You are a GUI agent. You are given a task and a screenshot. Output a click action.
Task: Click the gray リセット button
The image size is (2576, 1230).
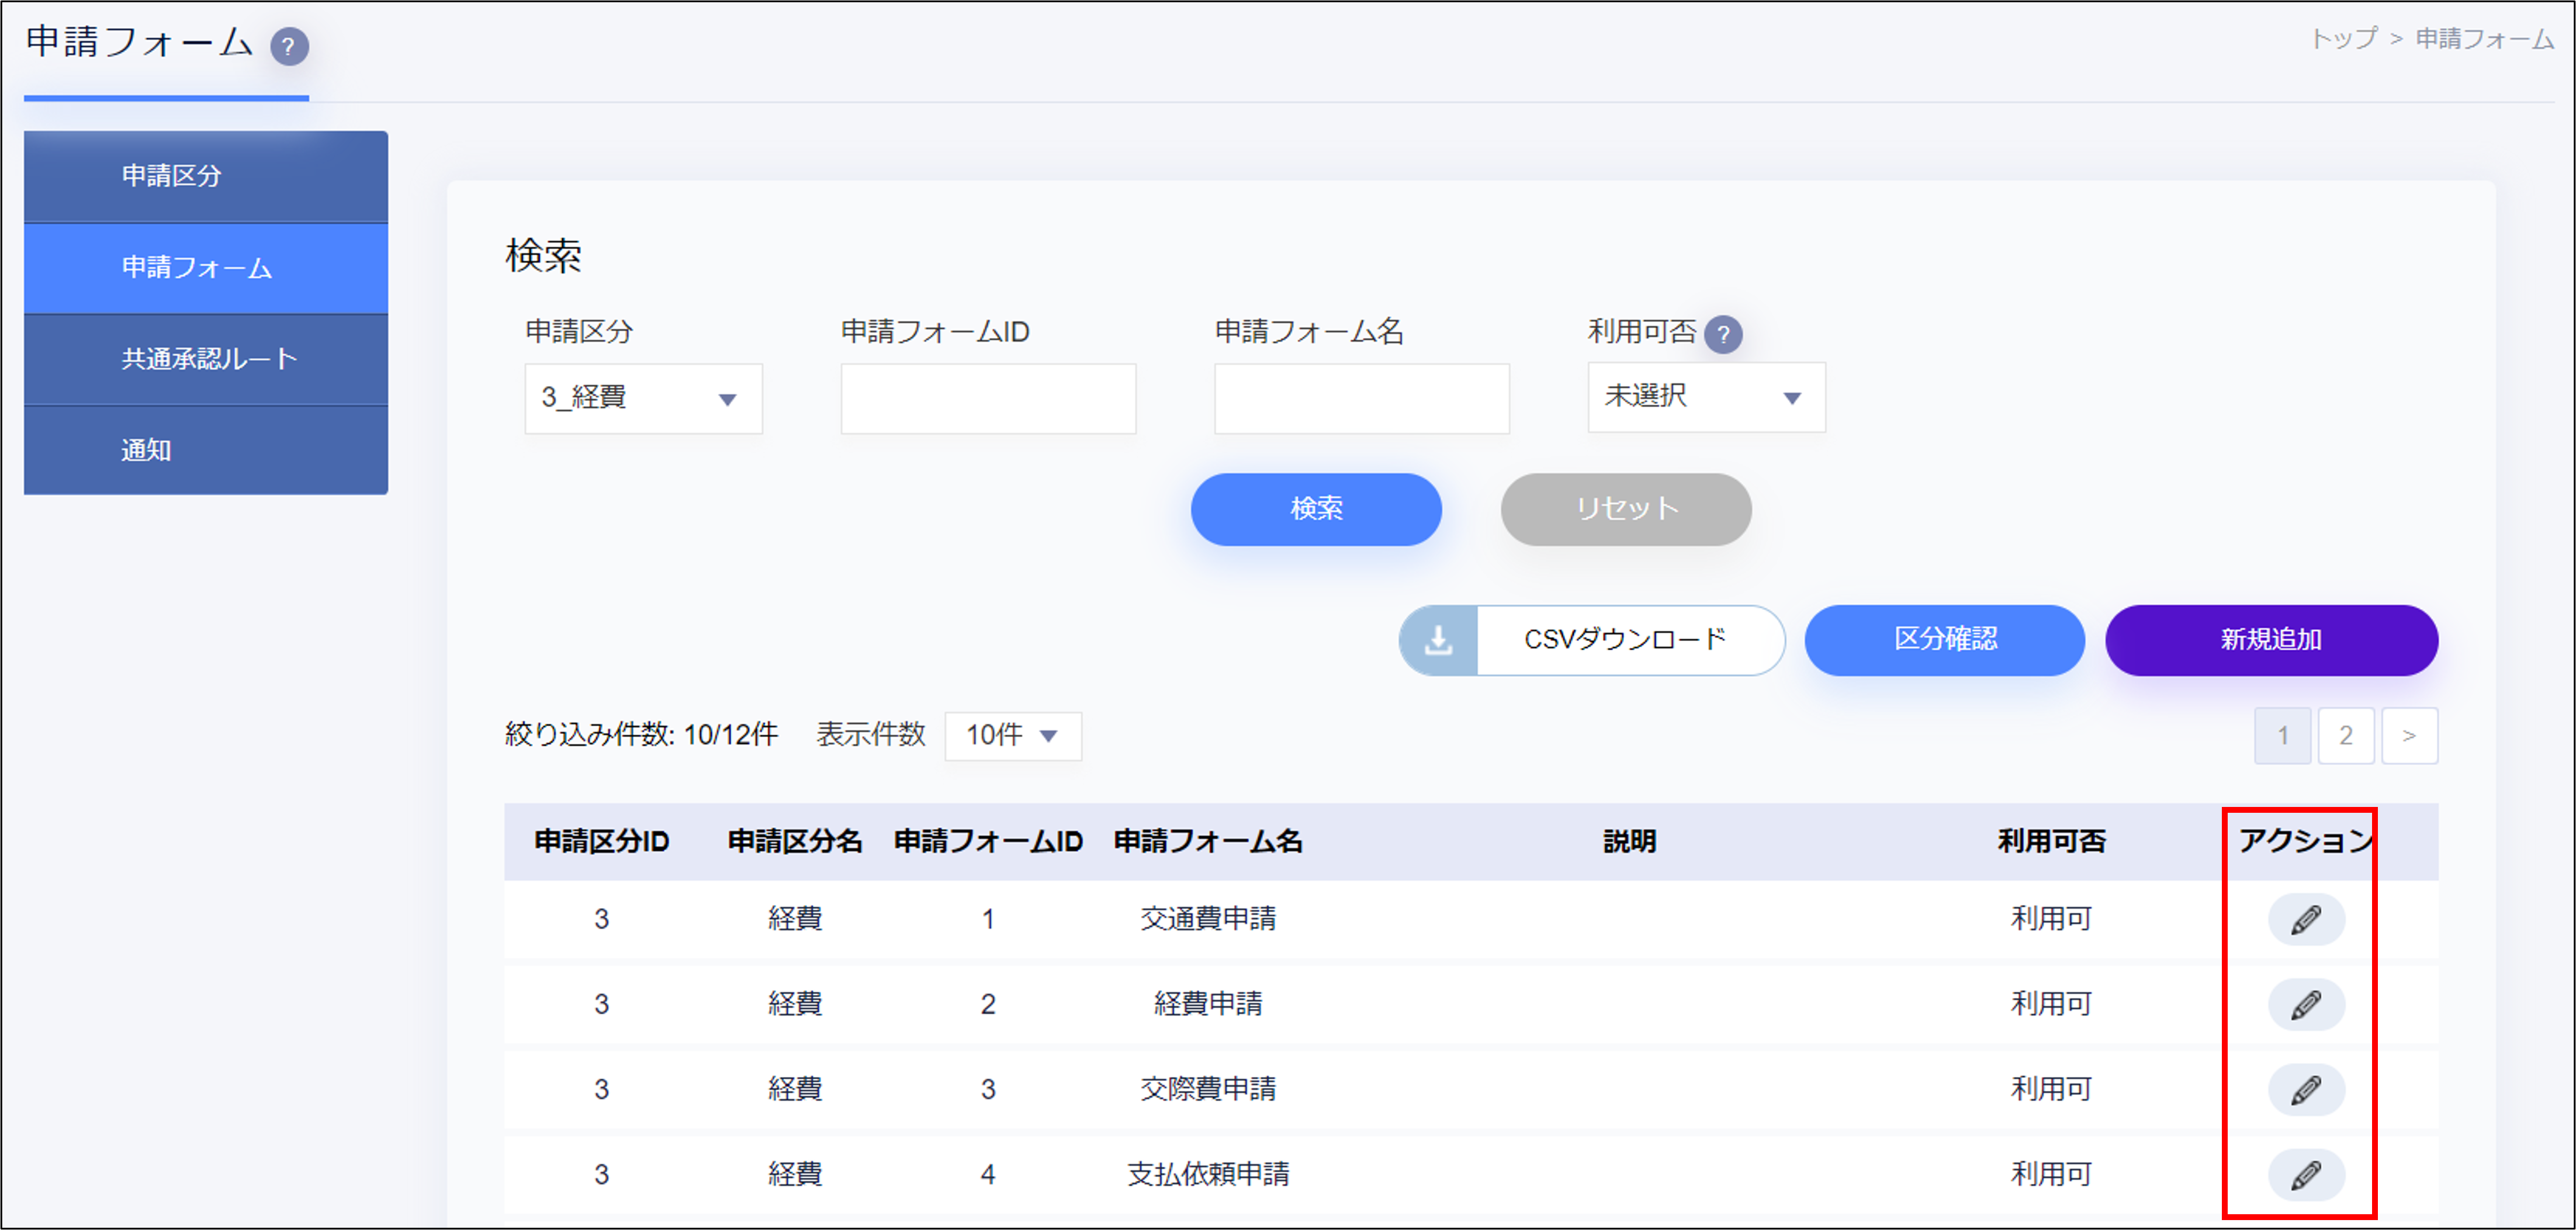[1625, 509]
